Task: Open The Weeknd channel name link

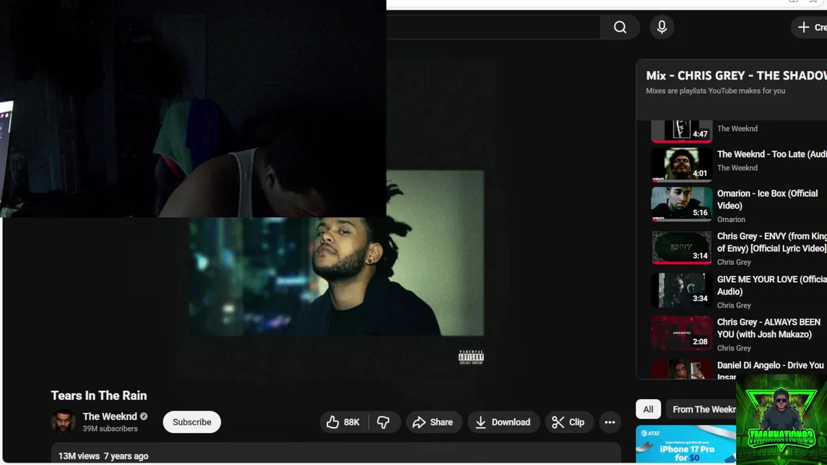Action: coord(110,417)
